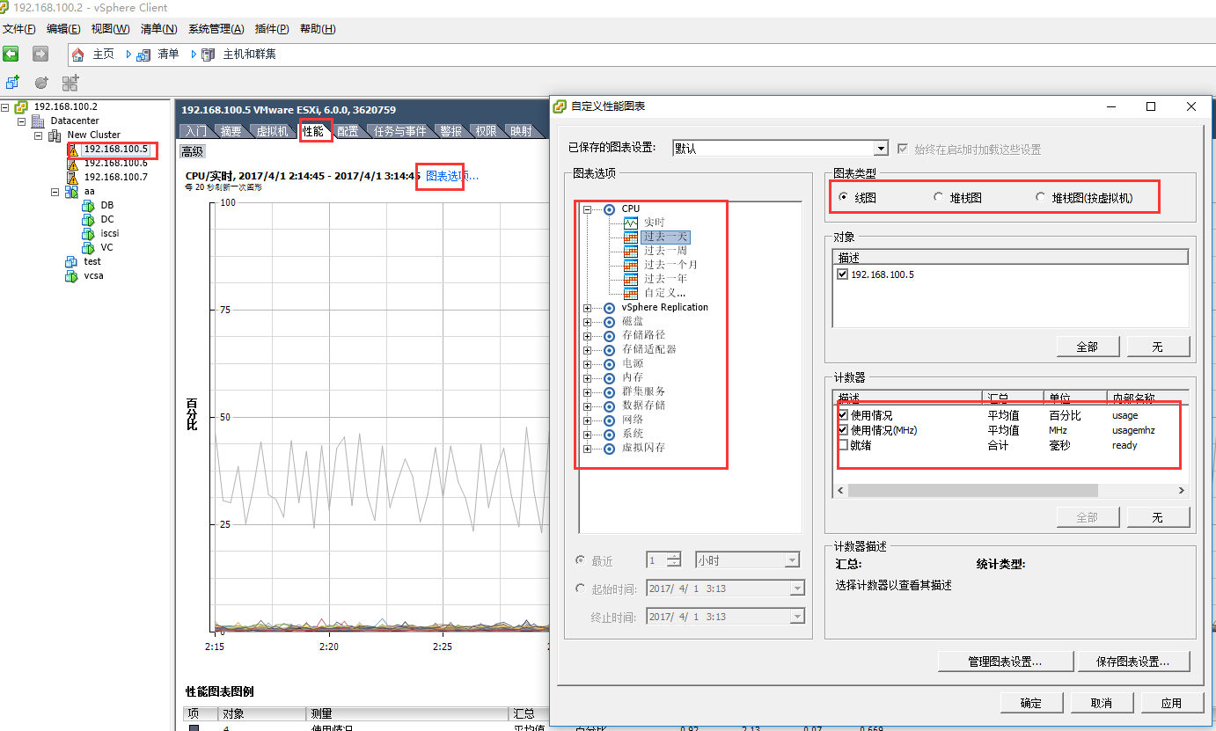Screen dimensions: 1216x731
Task: Click the host warning icon for 192.168.100.7
Action: coord(74,178)
